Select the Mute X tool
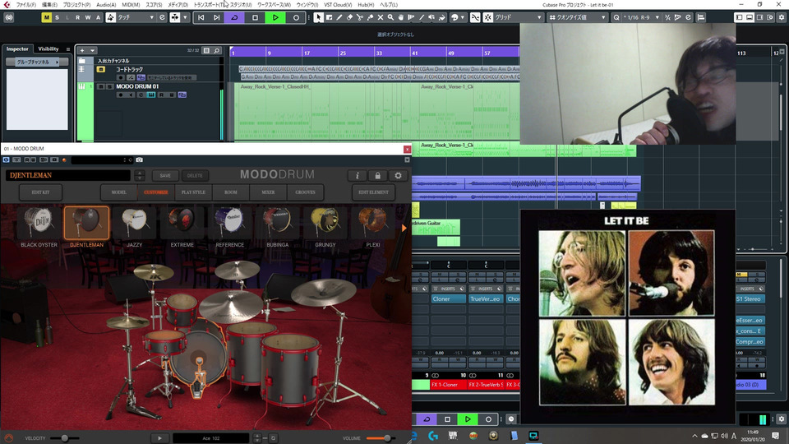The height and width of the screenshot is (444, 789). [381, 17]
